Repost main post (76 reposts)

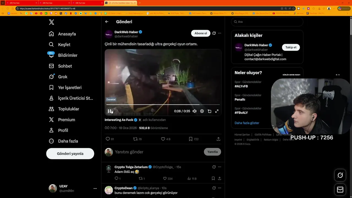click(137, 139)
